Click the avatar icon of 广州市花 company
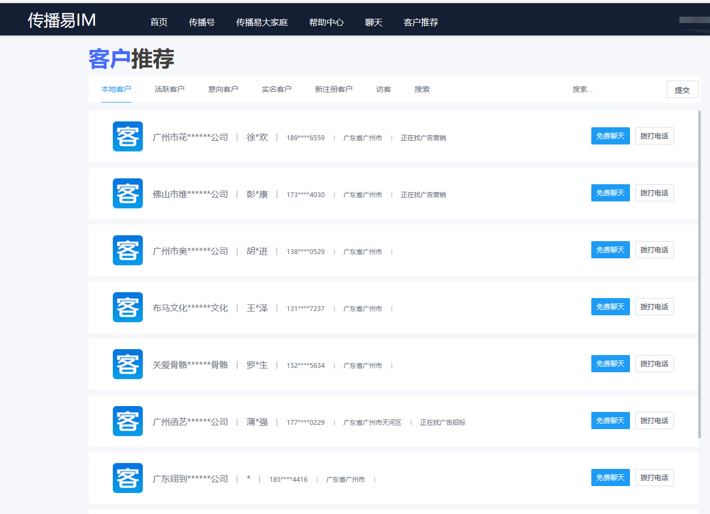The width and height of the screenshot is (710, 514). tap(127, 136)
